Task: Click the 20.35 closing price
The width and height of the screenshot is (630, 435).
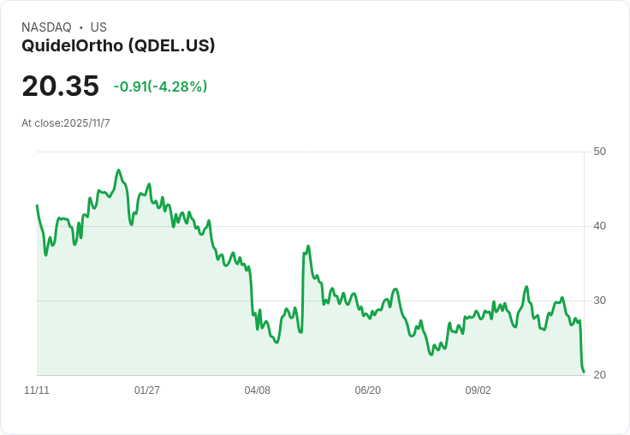Action: (x=60, y=86)
